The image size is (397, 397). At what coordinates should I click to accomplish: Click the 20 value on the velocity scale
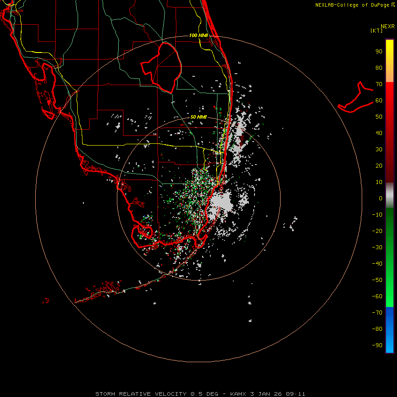click(379, 165)
